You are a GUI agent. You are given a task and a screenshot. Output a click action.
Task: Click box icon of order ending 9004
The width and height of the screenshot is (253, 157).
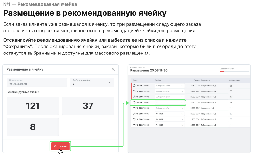pos(134,86)
